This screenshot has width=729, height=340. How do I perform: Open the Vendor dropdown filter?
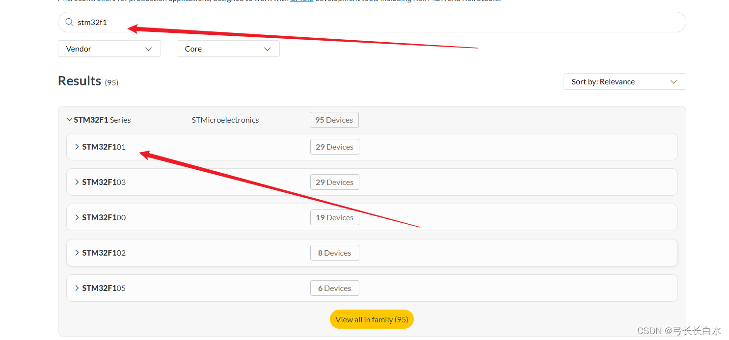[x=109, y=49]
